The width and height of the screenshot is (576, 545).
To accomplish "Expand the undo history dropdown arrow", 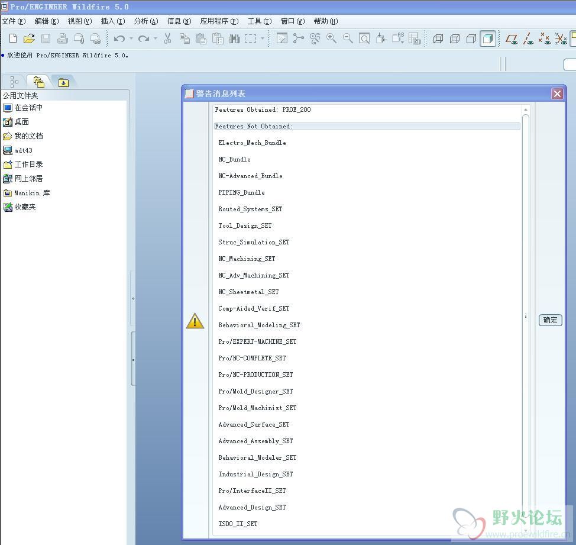I will pyautogui.click(x=131, y=38).
